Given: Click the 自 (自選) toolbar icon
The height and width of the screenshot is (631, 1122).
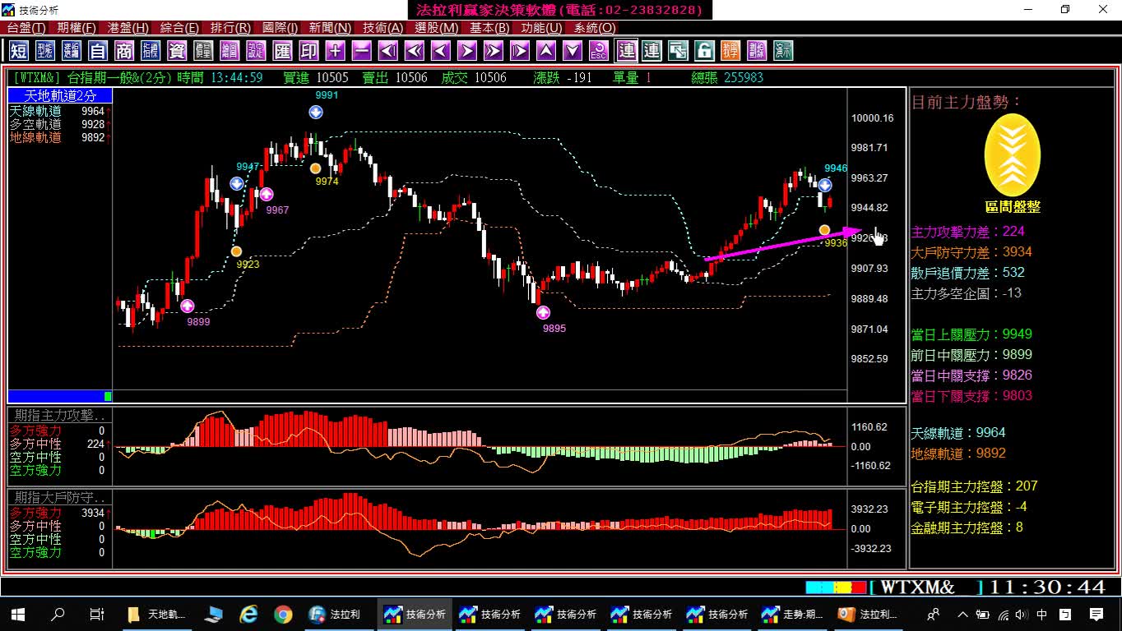Looking at the screenshot, I should pyautogui.click(x=98, y=51).
